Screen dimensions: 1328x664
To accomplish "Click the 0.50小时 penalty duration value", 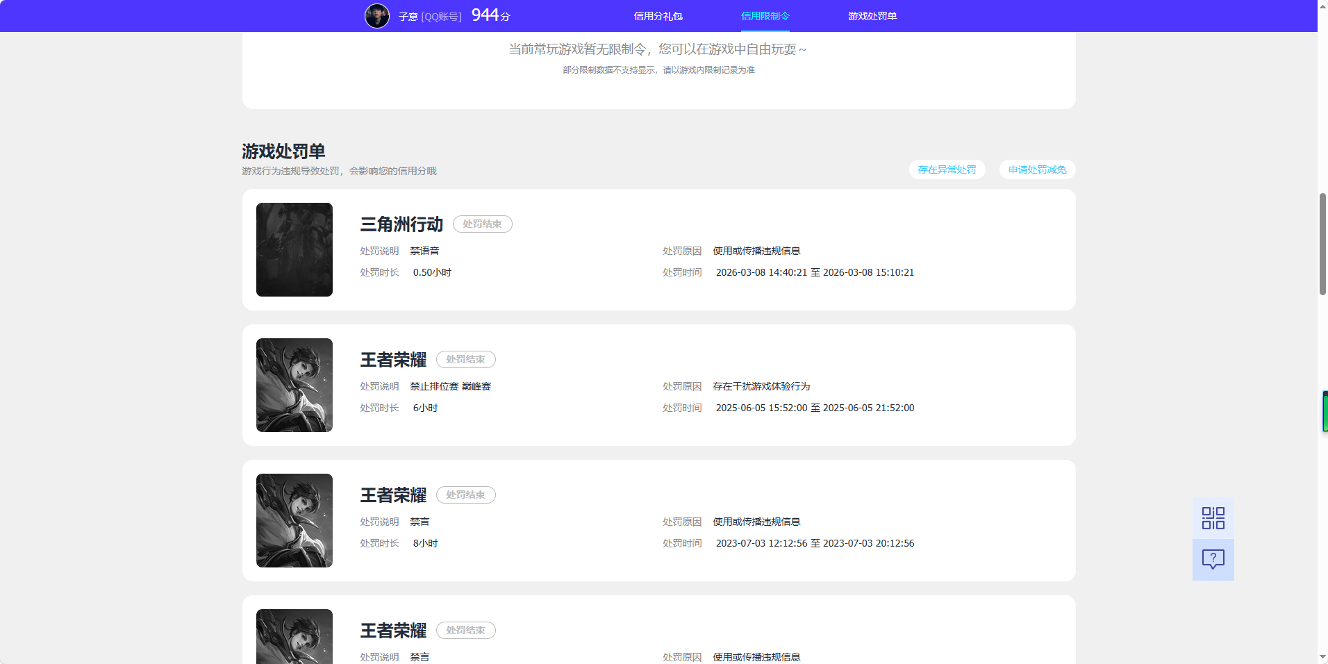I will pyautogui.click(x=432, y=272).
